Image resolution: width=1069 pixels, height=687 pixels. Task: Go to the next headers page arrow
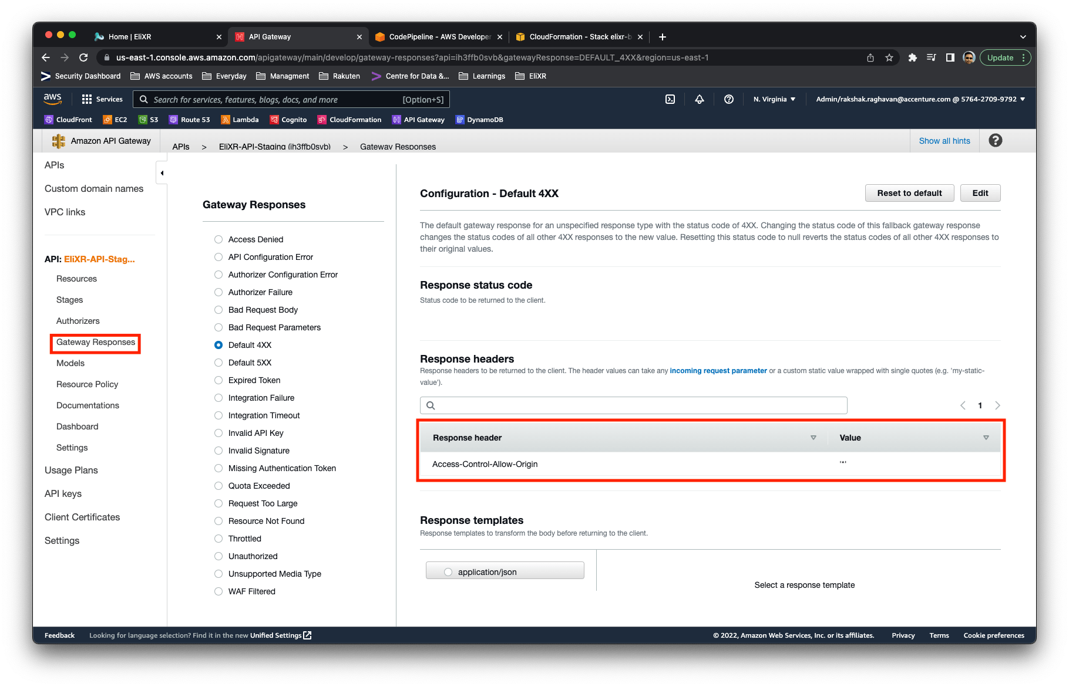point(997,405)
